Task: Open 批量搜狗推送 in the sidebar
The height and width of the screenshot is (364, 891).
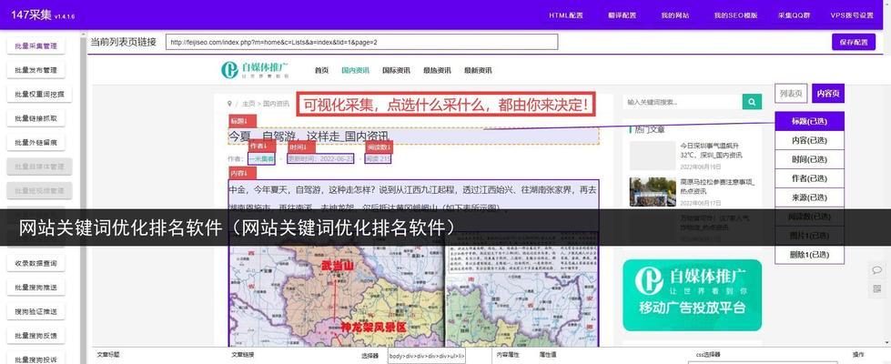Action: coord(35,288)
